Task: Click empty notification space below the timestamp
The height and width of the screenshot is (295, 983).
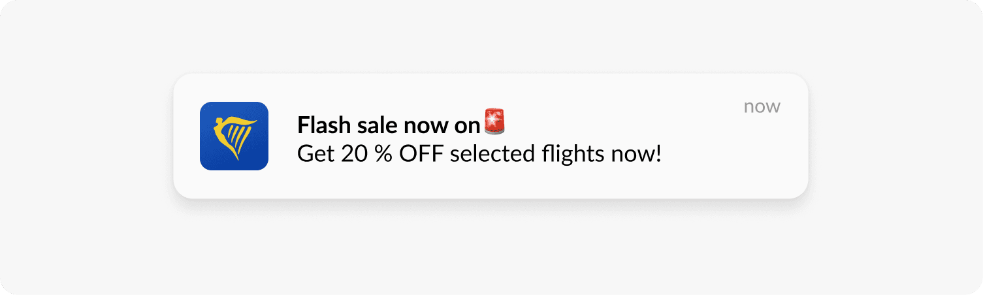Action: 762,157
